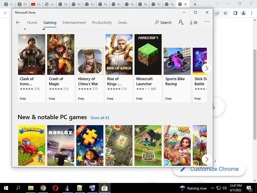Screen dimensions: 257x193
Task: Maximize the Microsoft Store window
Action: click(x=195, y=13)
